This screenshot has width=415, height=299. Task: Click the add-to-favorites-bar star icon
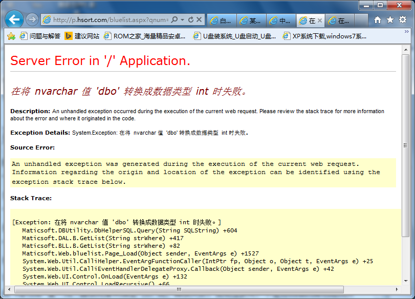[x=11, y=36]
